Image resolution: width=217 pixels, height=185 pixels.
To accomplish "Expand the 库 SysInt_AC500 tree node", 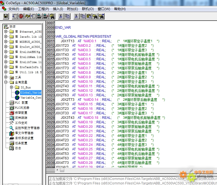I will coord(6,46).
